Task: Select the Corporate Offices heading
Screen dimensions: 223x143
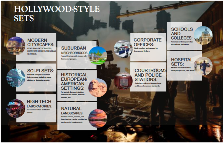Action: [x=147, y=42]
